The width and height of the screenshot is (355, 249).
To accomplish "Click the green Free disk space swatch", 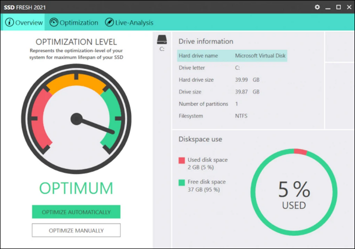I will (182, 182).
